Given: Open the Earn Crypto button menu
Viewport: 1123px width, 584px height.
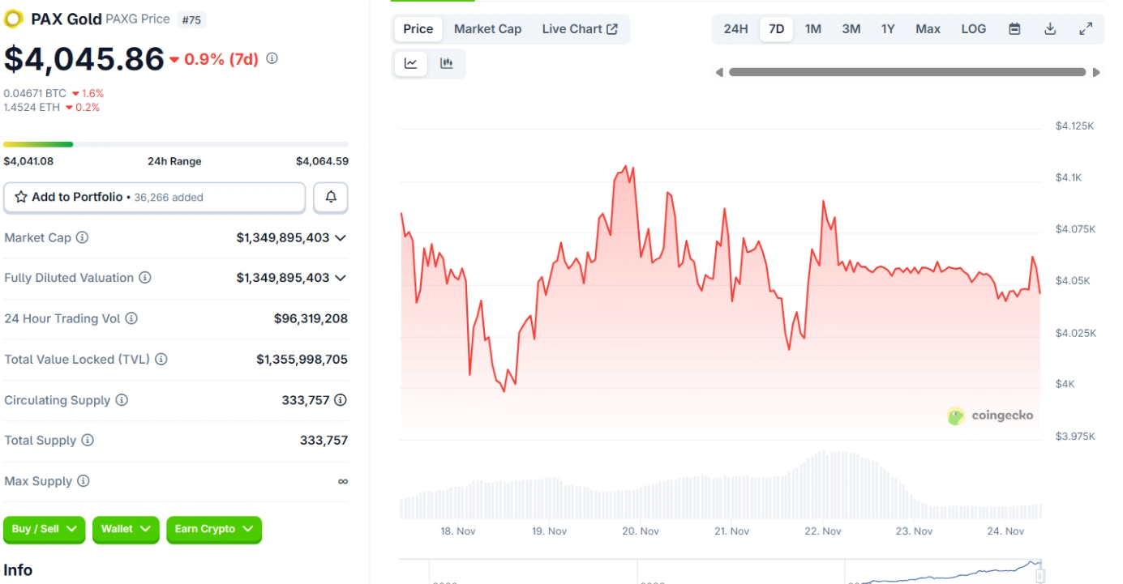Looking at the screenshot, I should pyautogui.click(x=214, y=529).
